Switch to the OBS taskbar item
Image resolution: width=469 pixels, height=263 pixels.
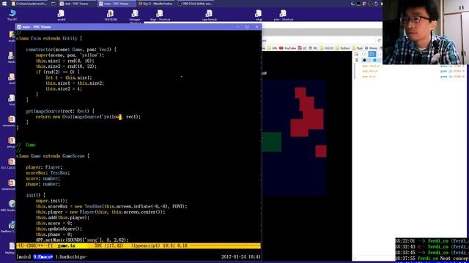tap(196, 4)
